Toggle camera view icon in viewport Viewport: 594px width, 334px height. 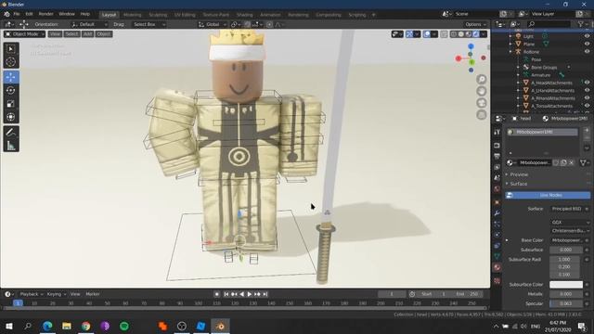pyautogui.click(x=482, y=103)
